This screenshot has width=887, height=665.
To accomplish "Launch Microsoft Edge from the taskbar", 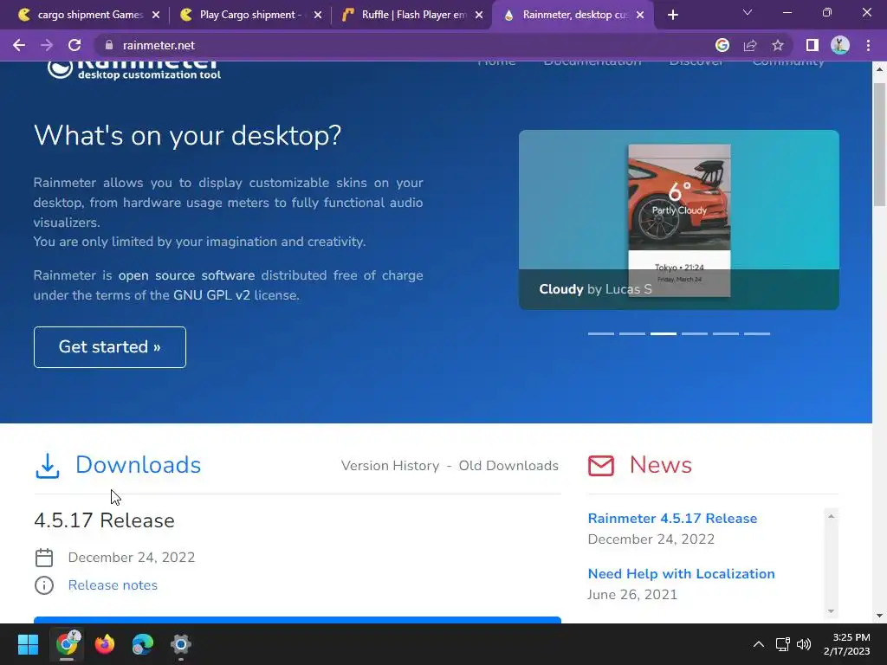I will [x=143, y=644].
